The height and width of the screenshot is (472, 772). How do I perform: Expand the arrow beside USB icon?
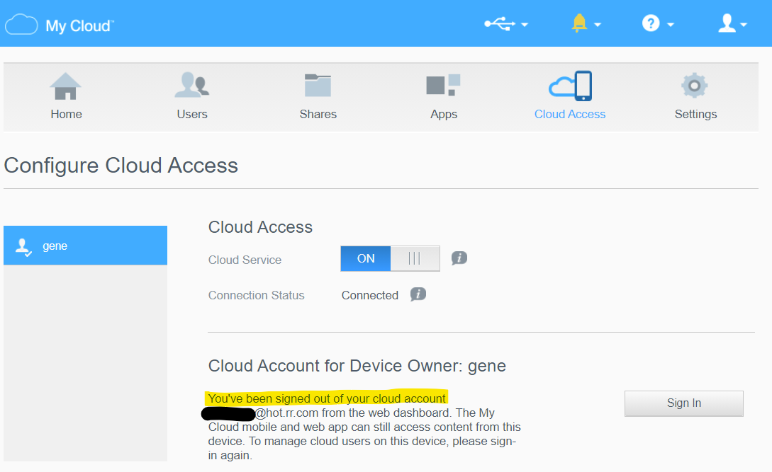coord(525,25)
